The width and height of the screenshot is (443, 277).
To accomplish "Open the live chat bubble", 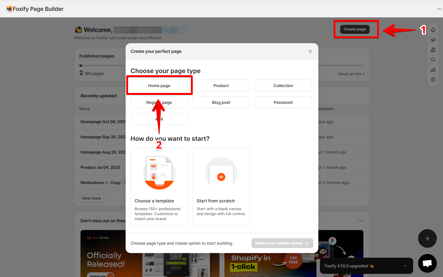I will pos(427,263).
